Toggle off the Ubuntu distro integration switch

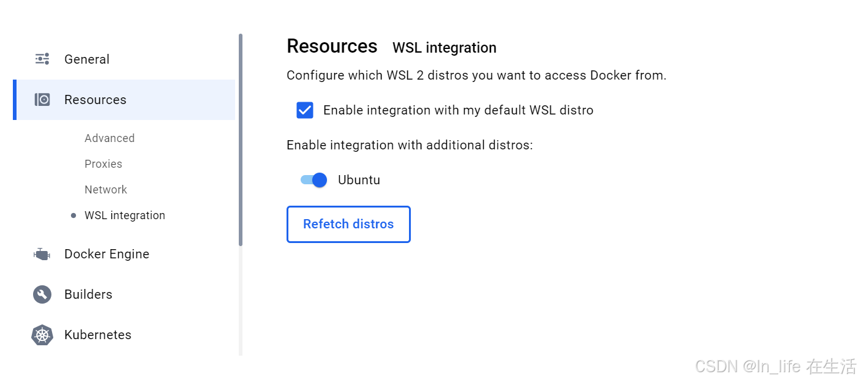[x=313, y=180]
